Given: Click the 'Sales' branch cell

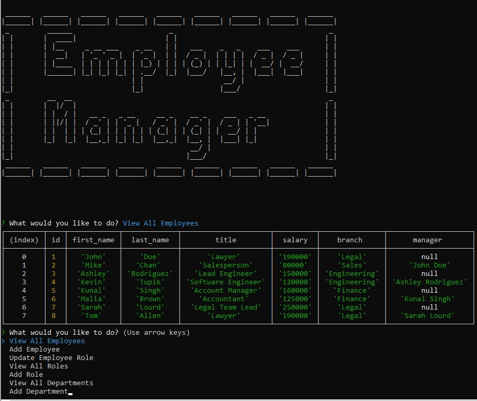Looking at the screenshot, I should coord(352,265).
